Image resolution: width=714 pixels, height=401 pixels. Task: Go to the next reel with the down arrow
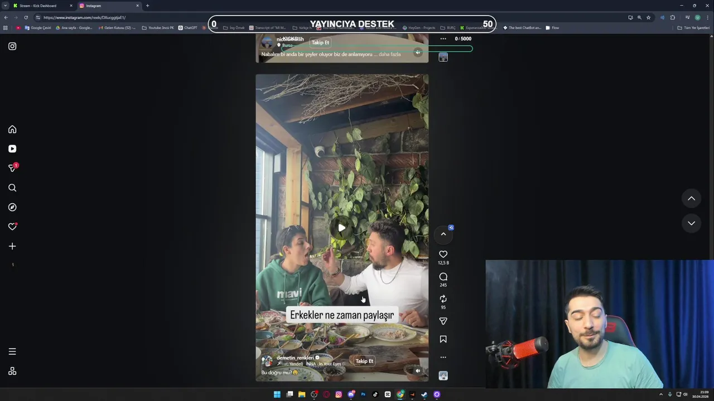click(691, 223)
